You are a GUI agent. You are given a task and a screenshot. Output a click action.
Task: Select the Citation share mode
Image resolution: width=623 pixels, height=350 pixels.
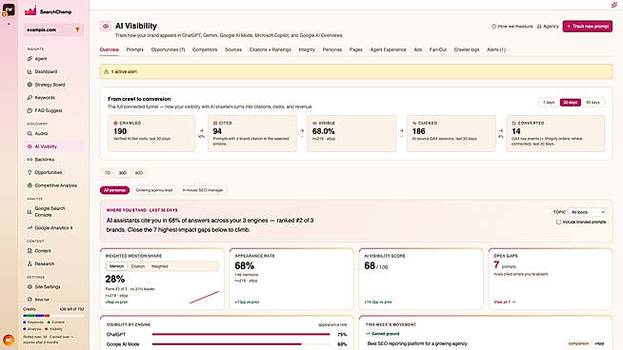point(138,266)
